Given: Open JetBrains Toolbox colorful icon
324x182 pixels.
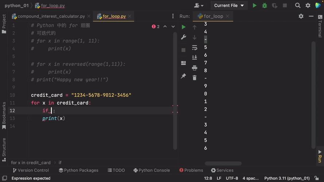Looking at the screenshot, I should 318,5.
